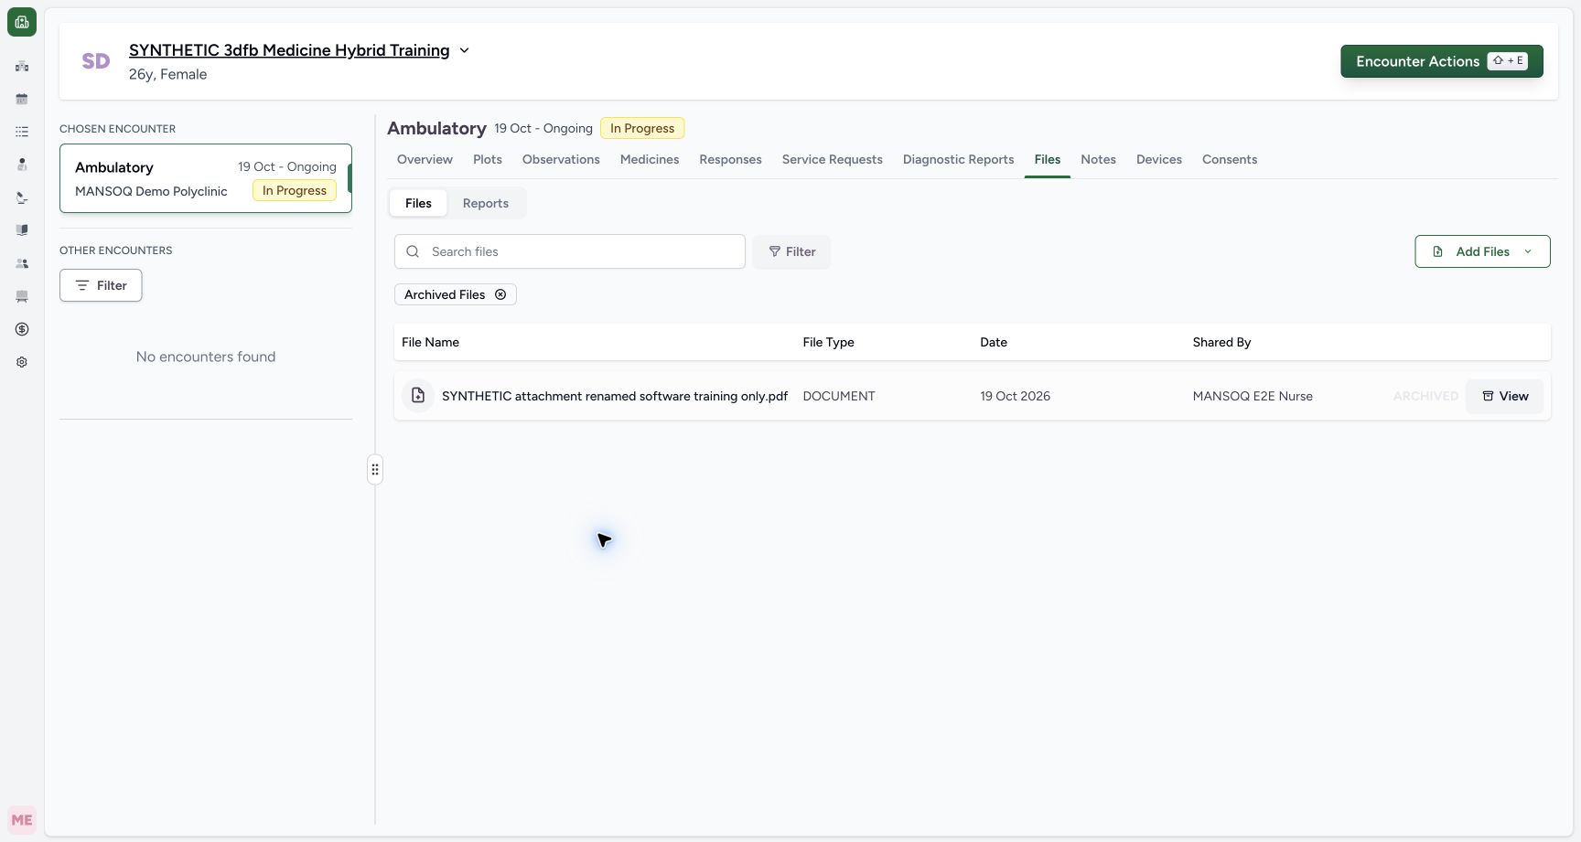
Task: Open the users group sidebar icon
Action: (22, 263)
